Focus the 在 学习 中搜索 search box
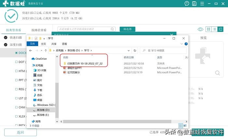228x139 pixels. tap(163, 51)
